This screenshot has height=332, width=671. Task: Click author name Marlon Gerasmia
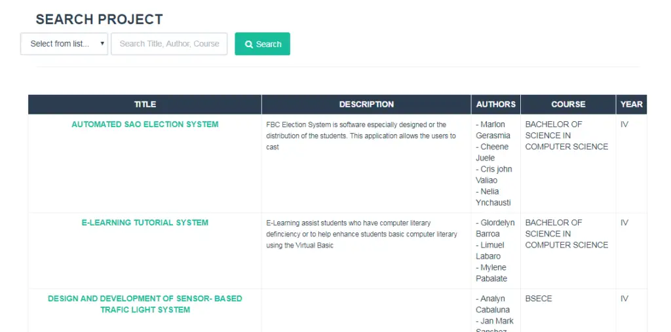pyautogui.click(x=493, y=130)
